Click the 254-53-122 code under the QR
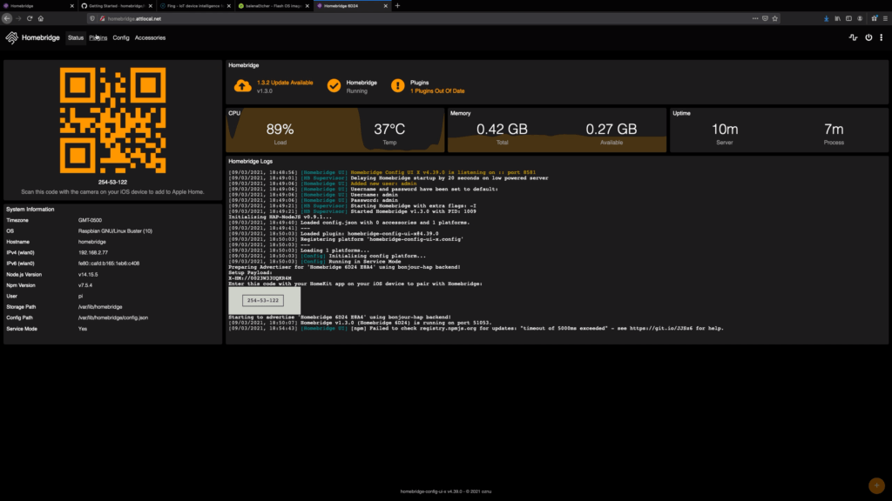The height and width of the screenshot is (501, 892). pyautogui.click(x=112, y=183)
